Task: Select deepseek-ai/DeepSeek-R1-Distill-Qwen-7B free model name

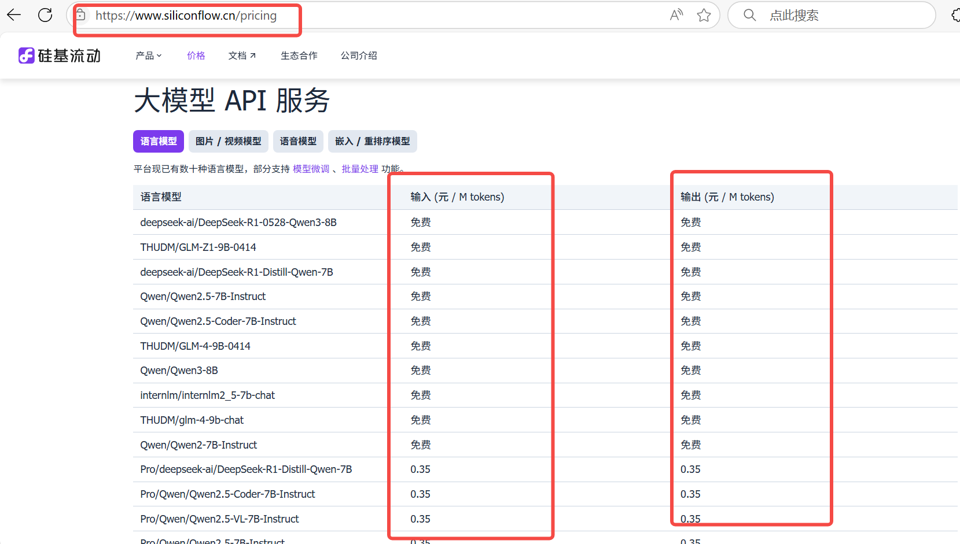Action: pos(237,272)
